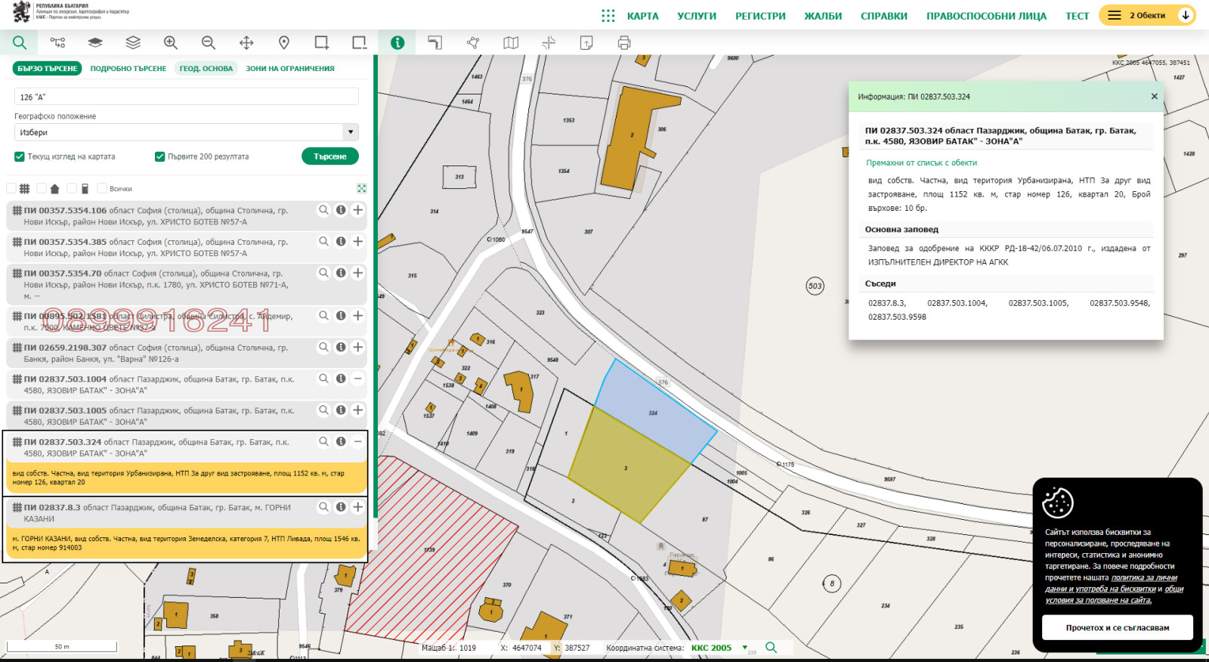1209x662 pixels.
Task: Open the 'СПРАВКИ' menu
Action: (883, 16)
